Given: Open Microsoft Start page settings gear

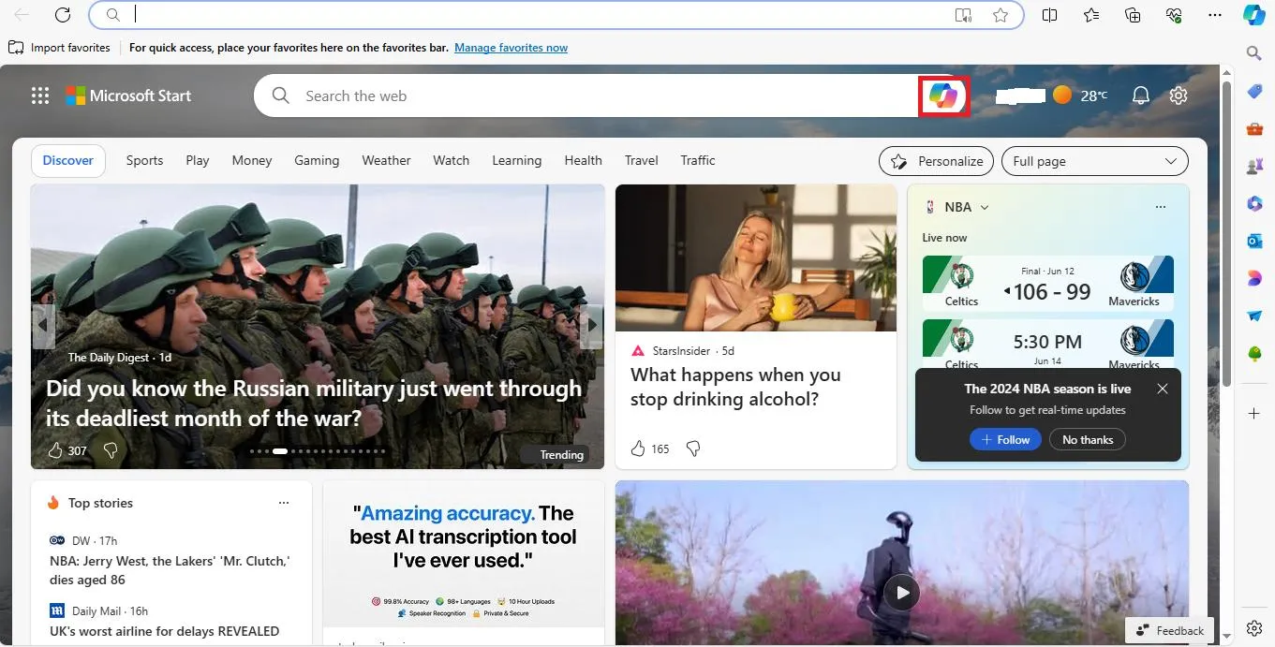Looking at the screenshot, I should pos(1179,96).
